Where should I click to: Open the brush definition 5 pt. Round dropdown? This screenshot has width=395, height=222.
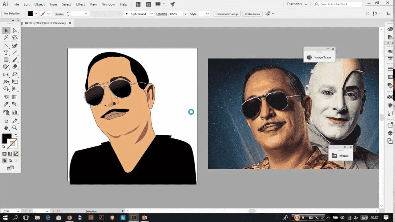152,14
